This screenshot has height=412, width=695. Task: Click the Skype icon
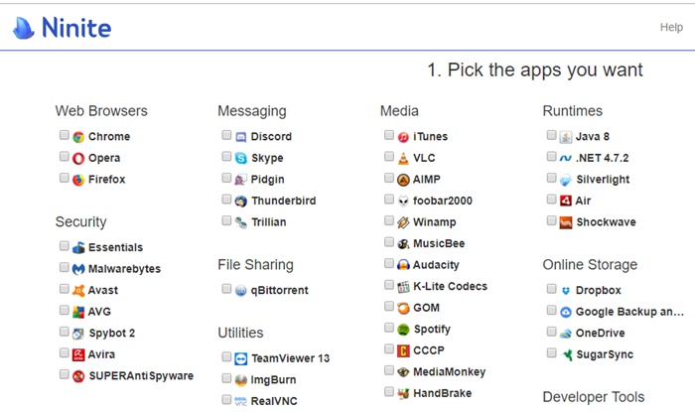click(240, 158)
